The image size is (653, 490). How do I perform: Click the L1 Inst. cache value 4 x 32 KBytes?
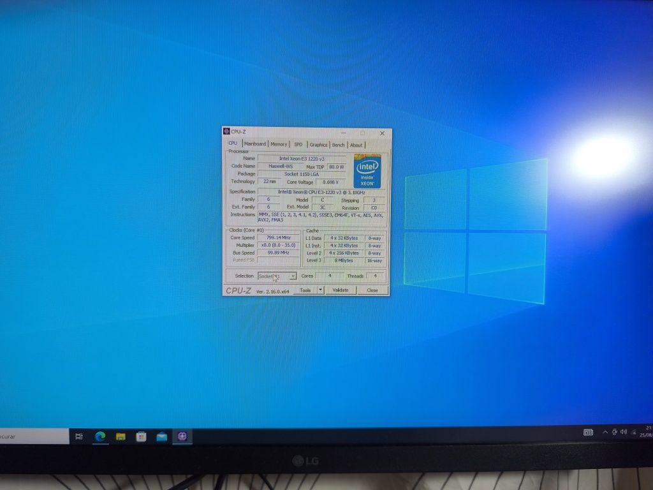point(344,246)
